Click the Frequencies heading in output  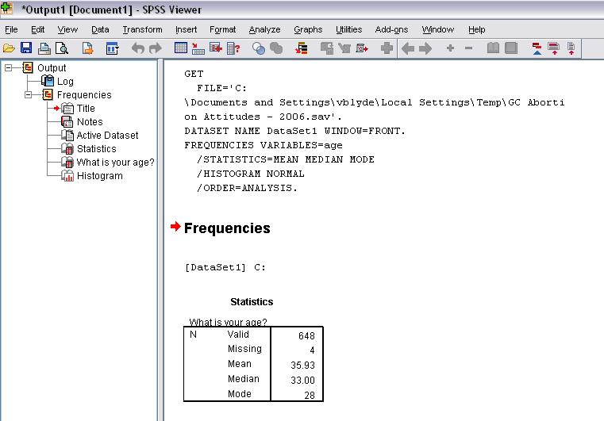[227, 228]
